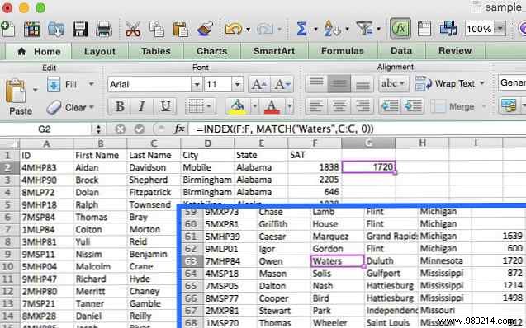Expand the Clear options dropdown arrow

(91, 108)
